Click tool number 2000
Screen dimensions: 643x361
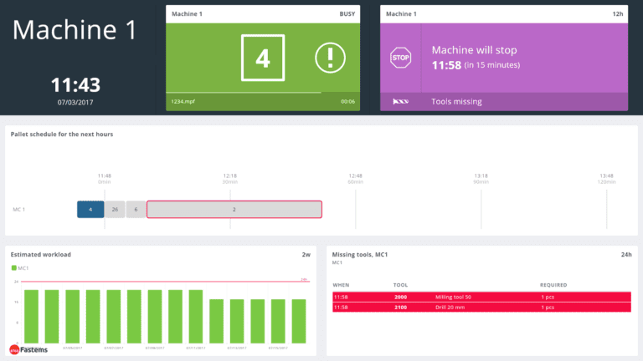click(401, 297)
